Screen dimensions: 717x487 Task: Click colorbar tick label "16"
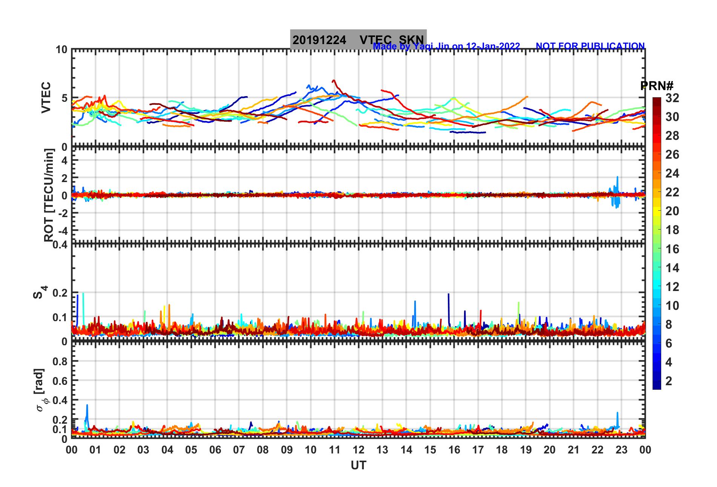coord(672,249)
